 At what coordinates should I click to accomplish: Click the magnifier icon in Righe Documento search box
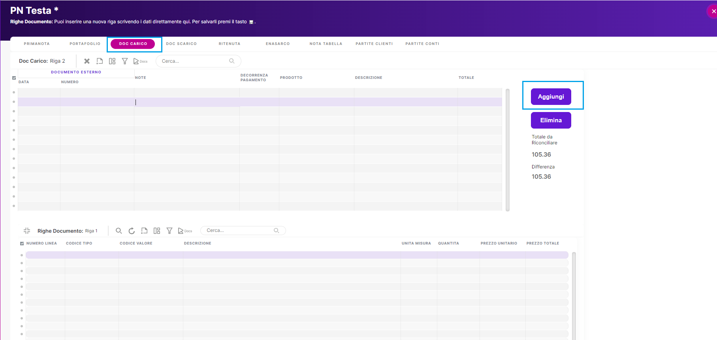click(x=277, y=230)
